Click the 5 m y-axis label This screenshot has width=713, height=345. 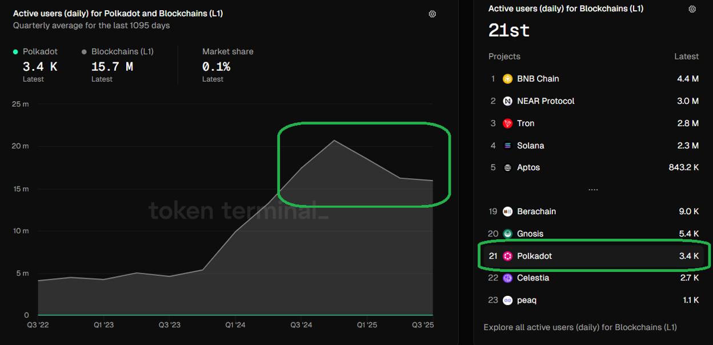[22, 273]
